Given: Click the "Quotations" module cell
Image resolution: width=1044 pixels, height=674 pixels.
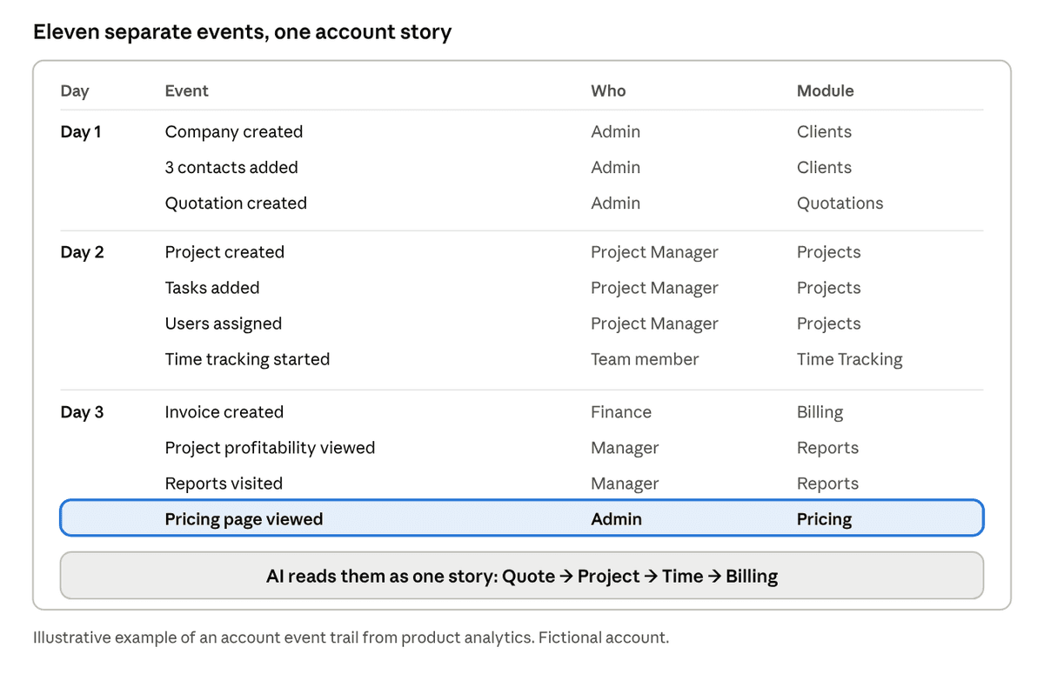Looking at the screenshot, I should click(840, 204).
